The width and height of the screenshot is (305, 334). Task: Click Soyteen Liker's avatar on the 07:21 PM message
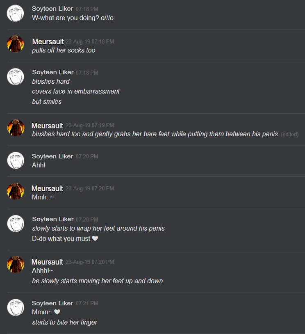16,307
